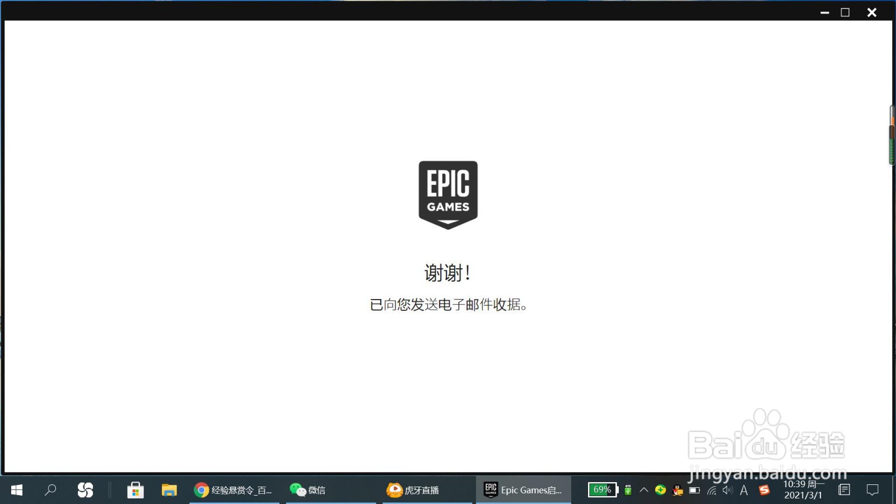896x504 pixels.
Task: Close the Epic Games receipt window
Action: [x=872, y=12]
